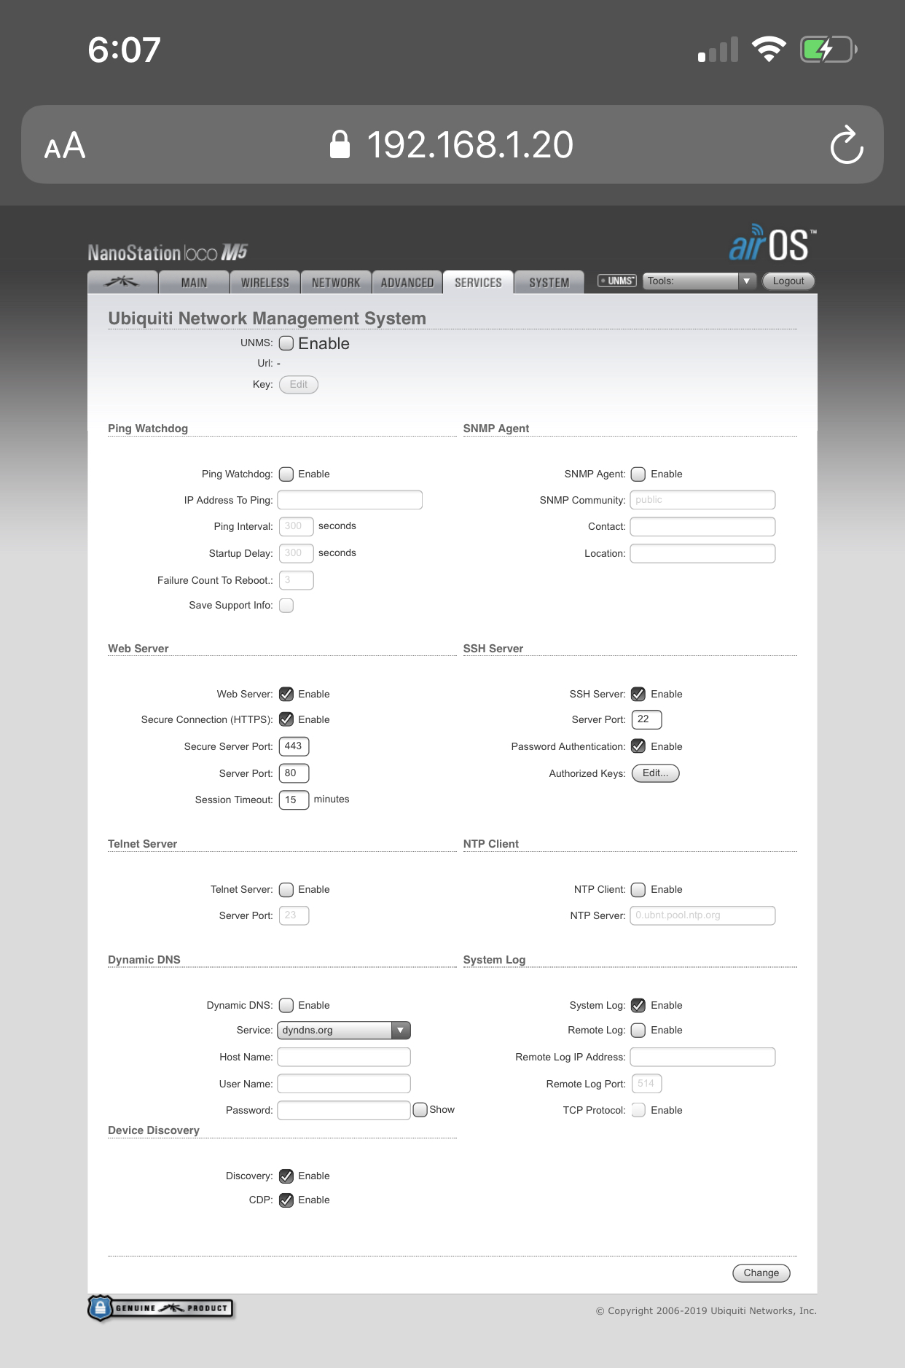This screenshot has width=905, height=1368.
Task: Tap the battery status icon
Action: (x=828, y=50)
